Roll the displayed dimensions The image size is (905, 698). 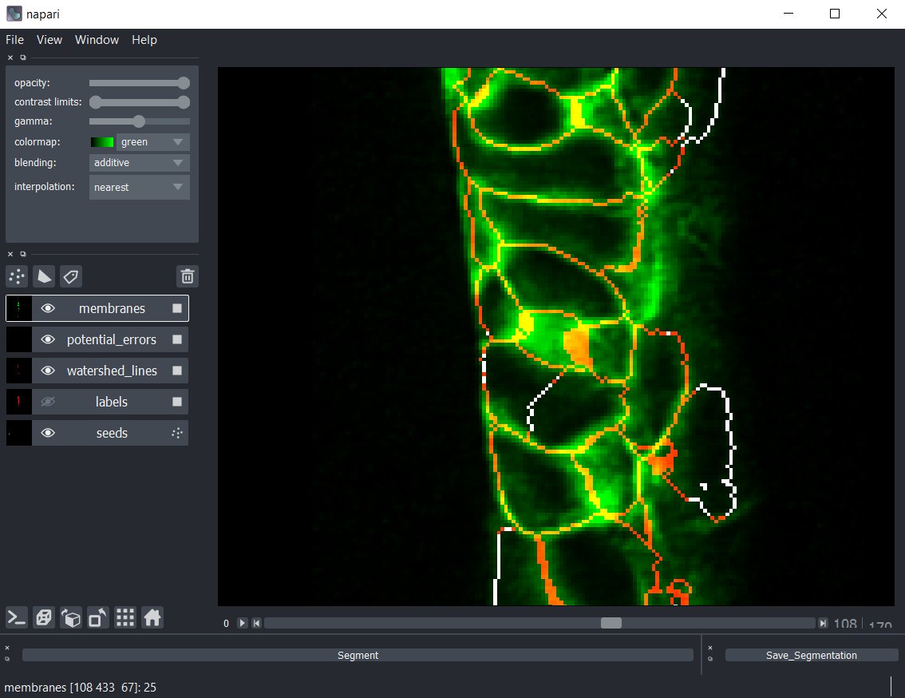click(x=71, y=617)
